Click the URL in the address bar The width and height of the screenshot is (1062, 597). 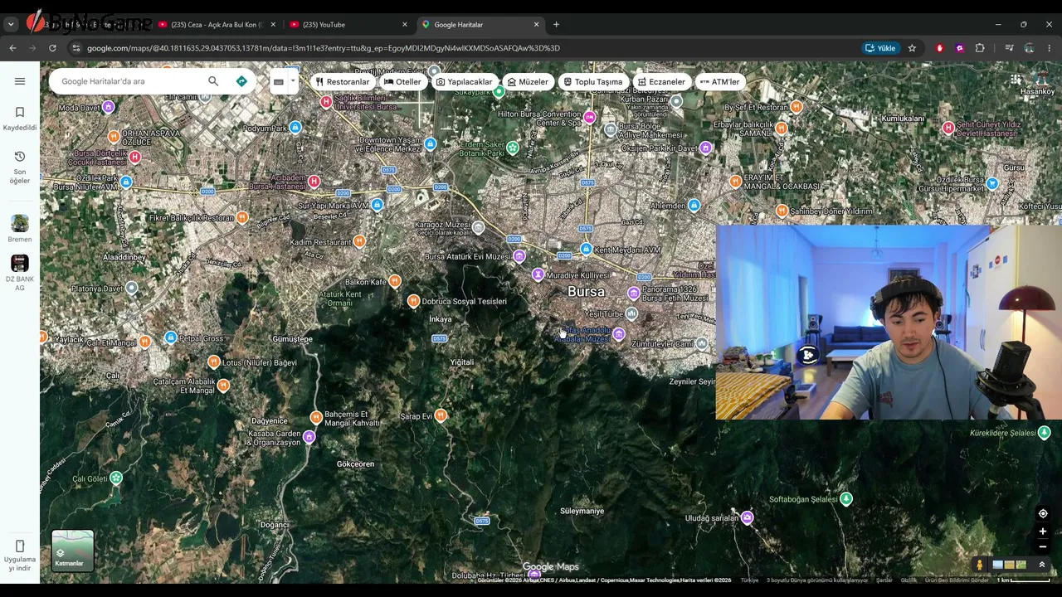[x=324, y=48]
